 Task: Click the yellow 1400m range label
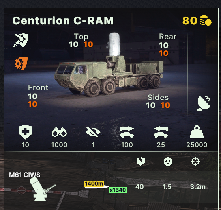[94, 183]
